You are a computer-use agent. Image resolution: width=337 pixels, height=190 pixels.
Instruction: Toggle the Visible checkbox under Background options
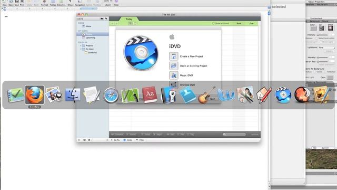click(x=314, y=72)
